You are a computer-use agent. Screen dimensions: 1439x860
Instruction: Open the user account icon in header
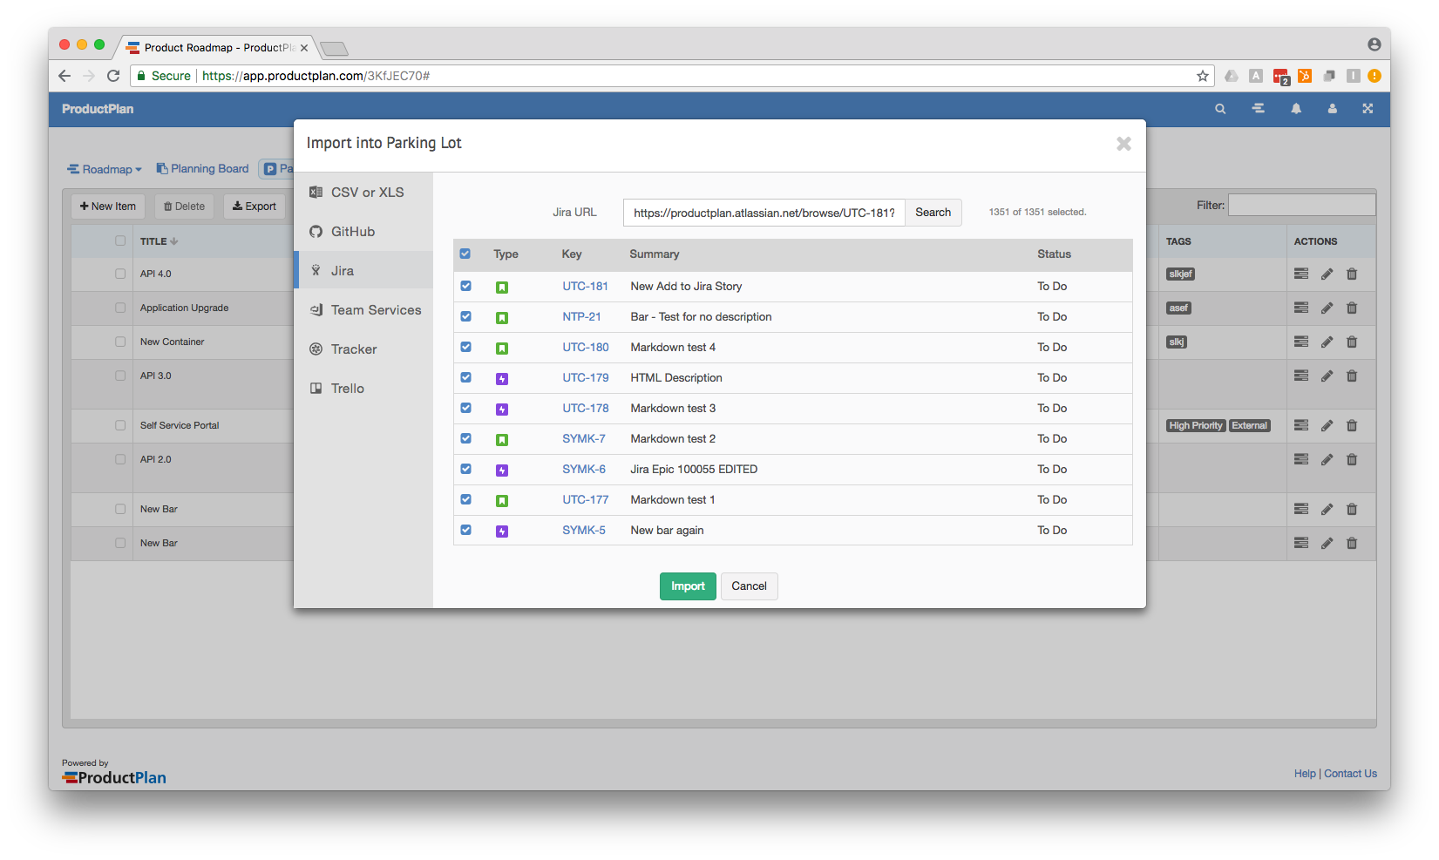click(1332, 109)
